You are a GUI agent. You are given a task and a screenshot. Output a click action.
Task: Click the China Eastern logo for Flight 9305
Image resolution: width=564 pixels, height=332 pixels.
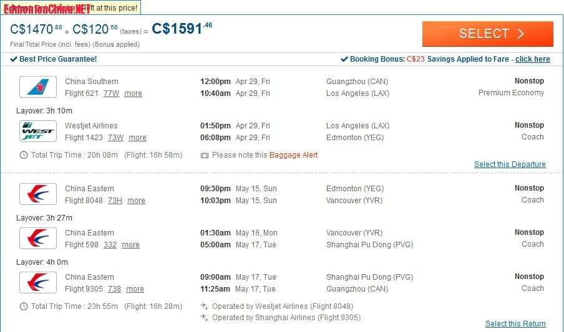click(38, 283)
